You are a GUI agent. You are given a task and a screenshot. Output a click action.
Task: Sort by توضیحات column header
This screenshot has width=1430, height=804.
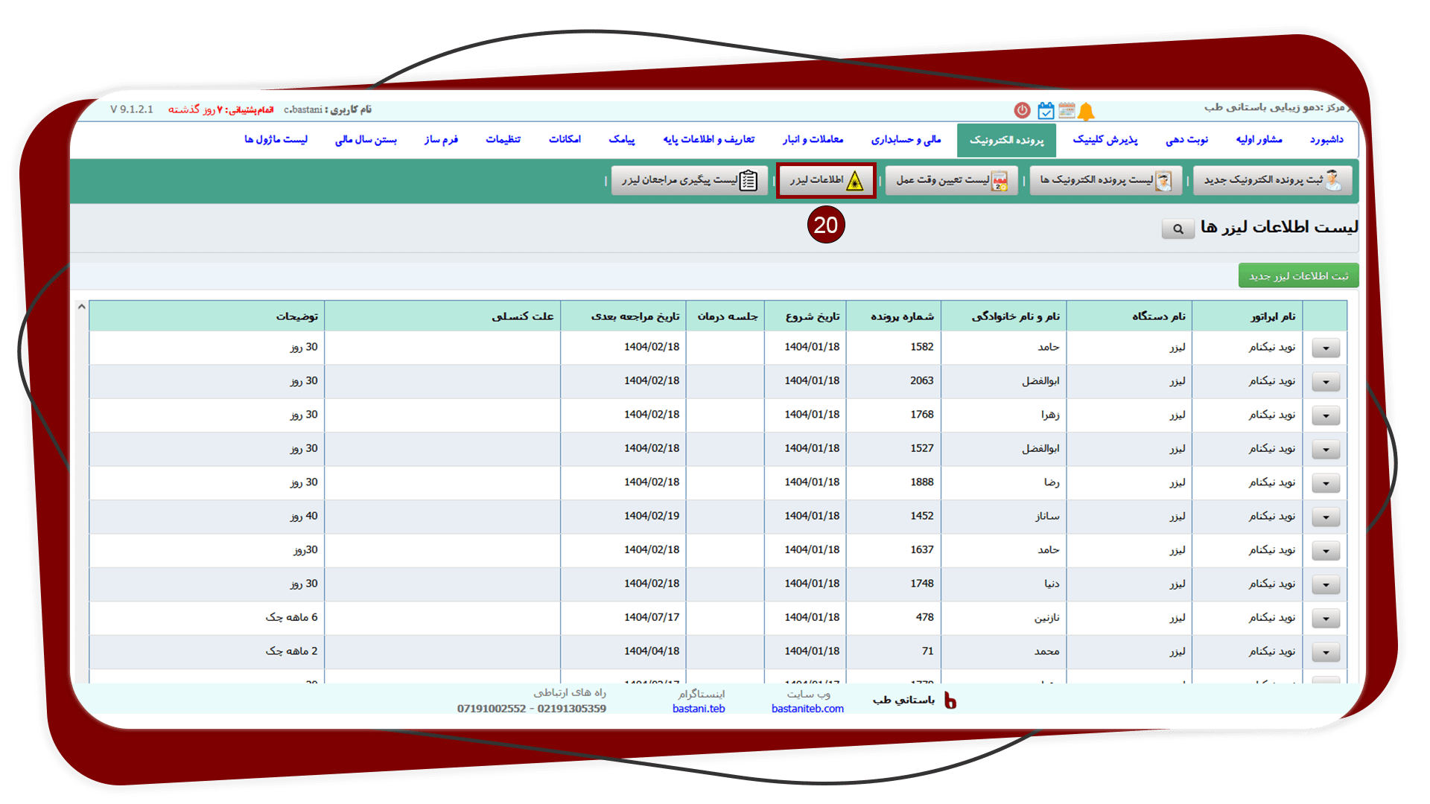207,316
